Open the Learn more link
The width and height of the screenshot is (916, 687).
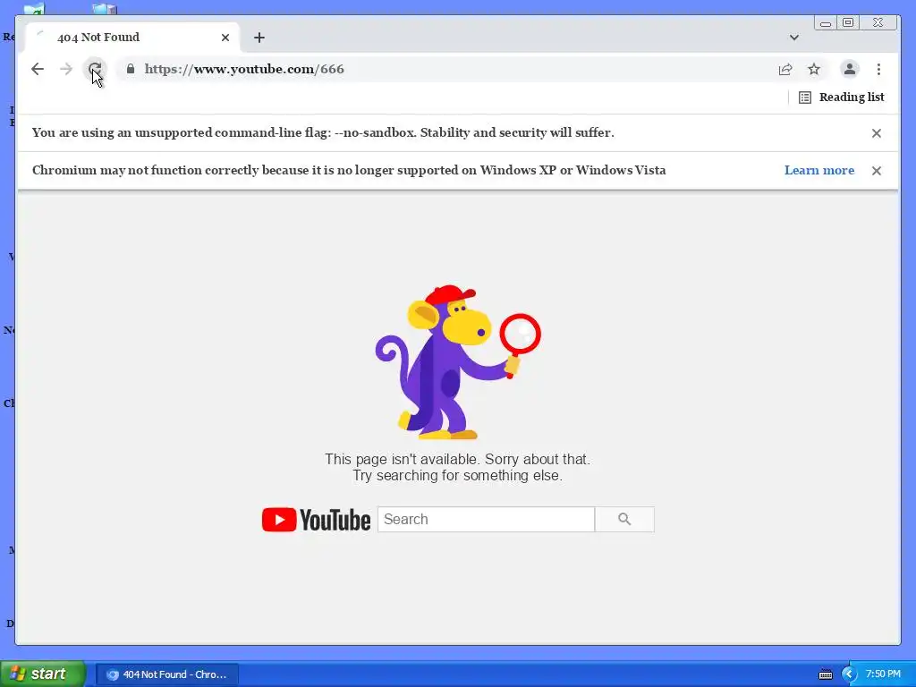[x=819, y=170]
